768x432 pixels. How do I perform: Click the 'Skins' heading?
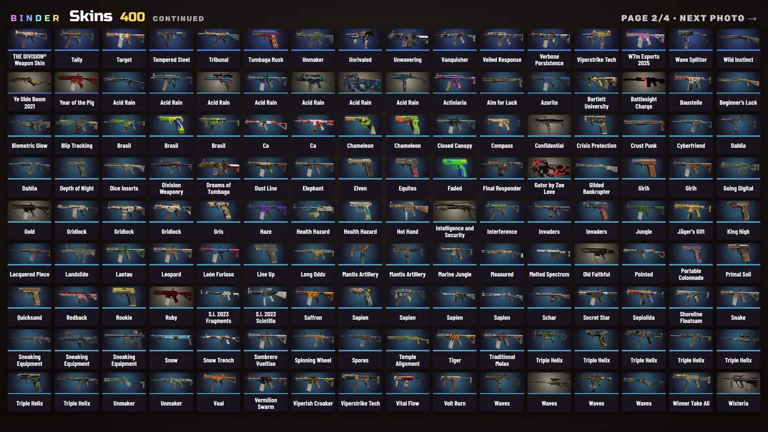point(91,16)
